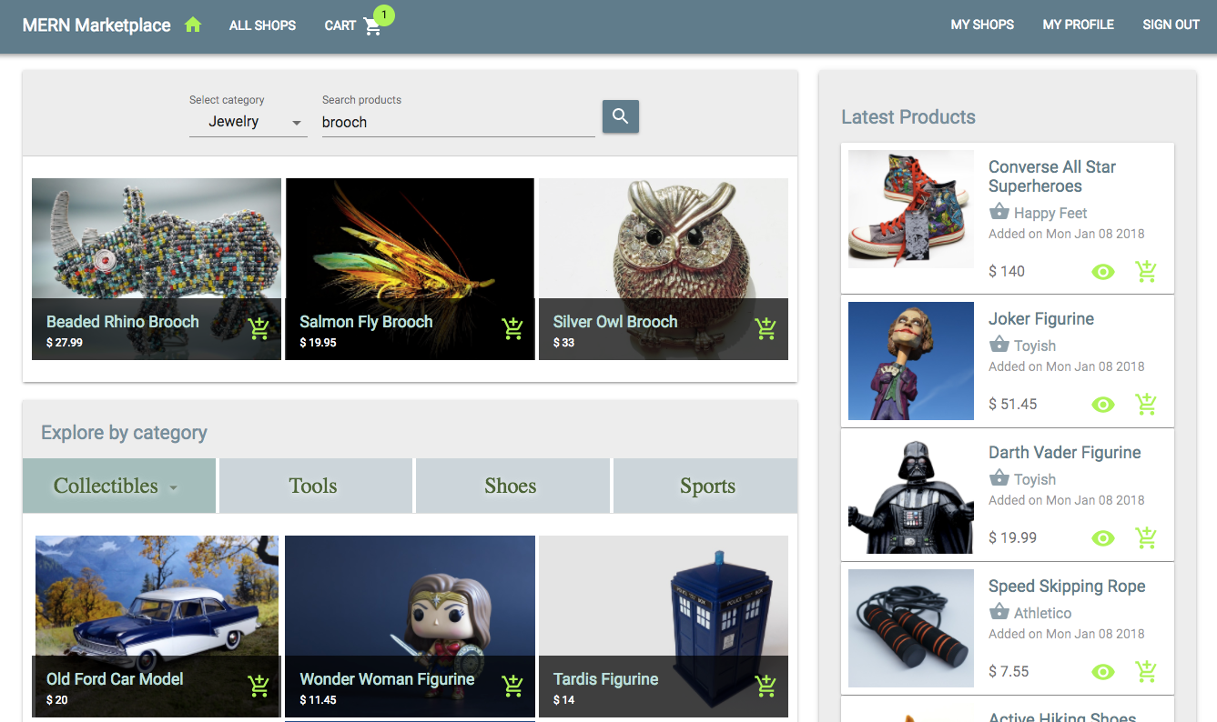The image size is (1217, 722).
Task: Add Joker Figurine to cart
Action: click(x=1146, y=404)
